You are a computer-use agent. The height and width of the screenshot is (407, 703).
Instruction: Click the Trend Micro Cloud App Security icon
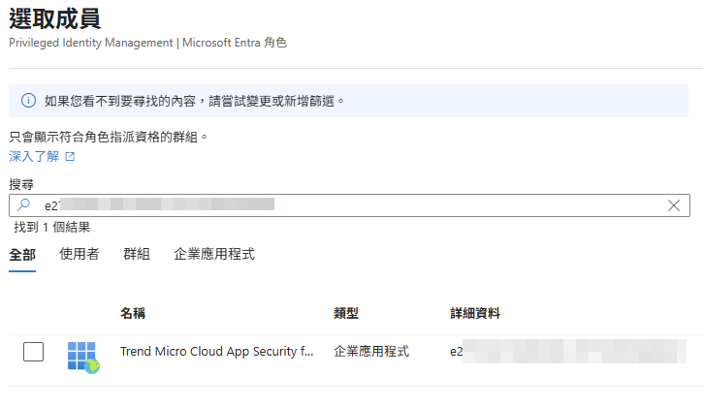[82, 356]
